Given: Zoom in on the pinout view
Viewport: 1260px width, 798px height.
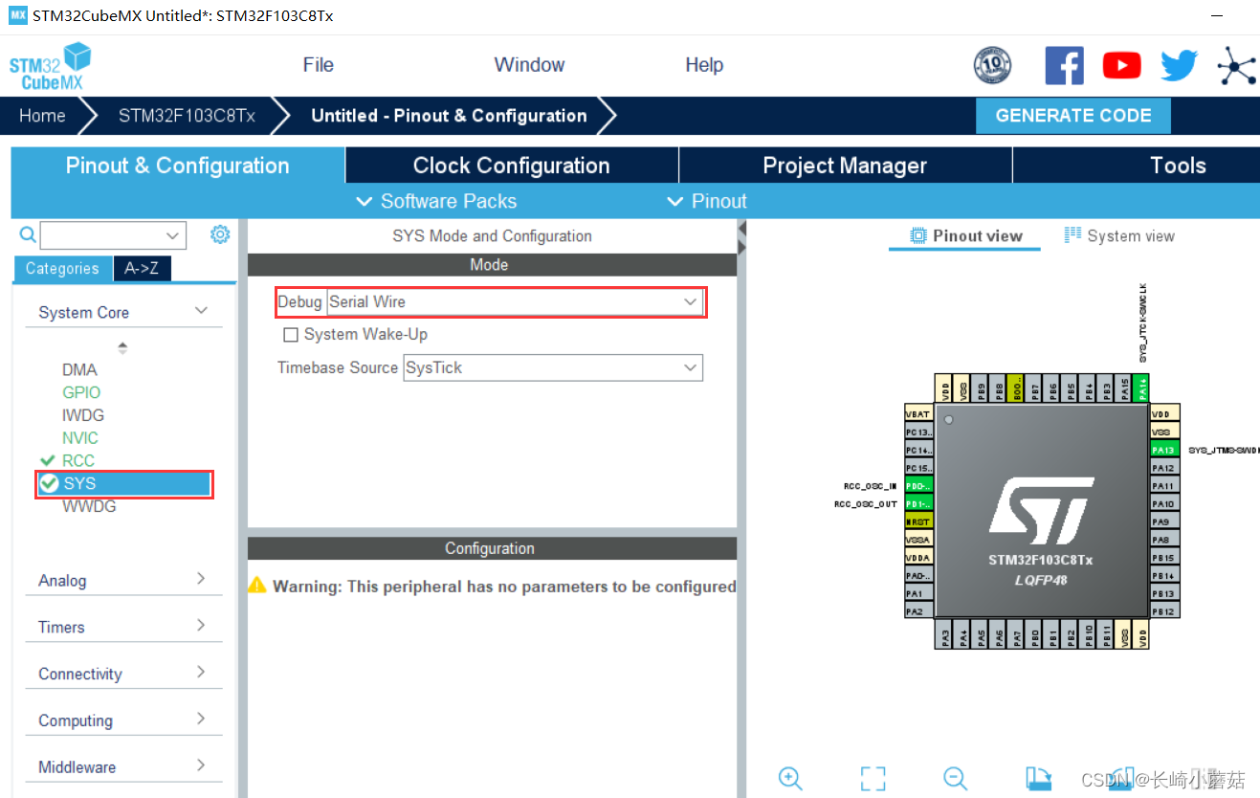Looking at the screenshot, I should click(790, 778).
